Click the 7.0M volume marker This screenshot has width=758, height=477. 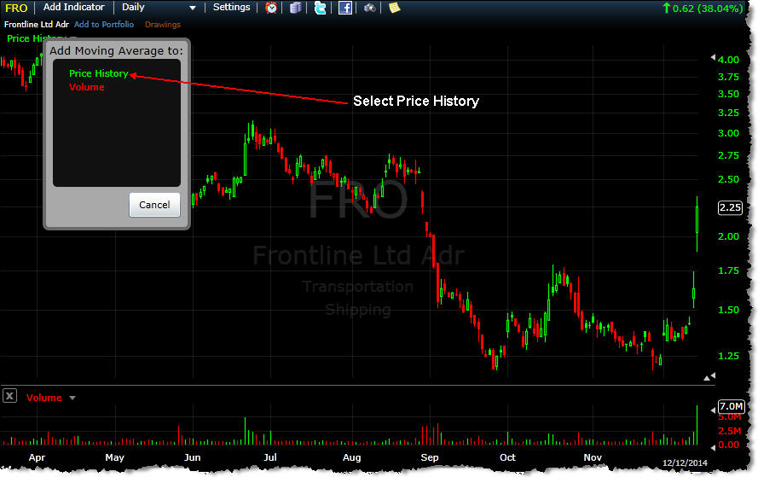(731, 406)
